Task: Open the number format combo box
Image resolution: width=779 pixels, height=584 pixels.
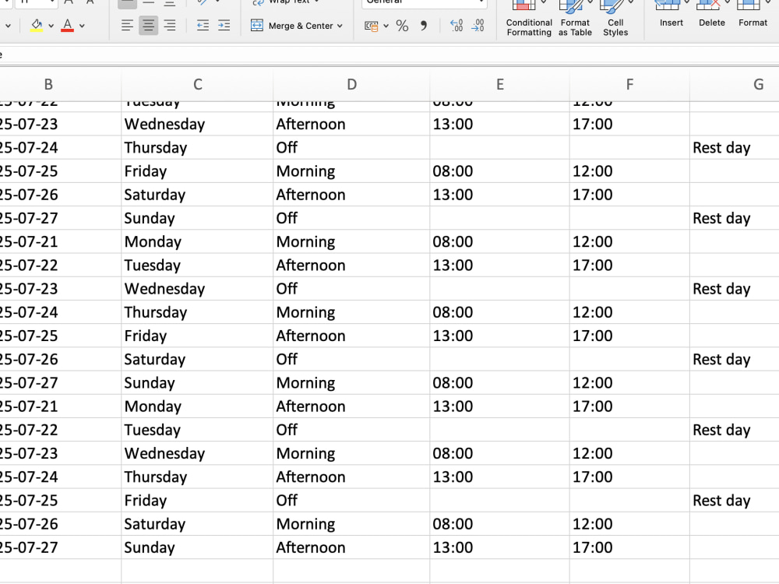Action: pyautogui.click(x=425, y=3)
